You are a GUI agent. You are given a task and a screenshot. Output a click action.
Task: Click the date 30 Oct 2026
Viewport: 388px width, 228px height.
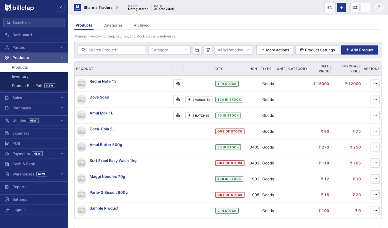click(164, 7)
